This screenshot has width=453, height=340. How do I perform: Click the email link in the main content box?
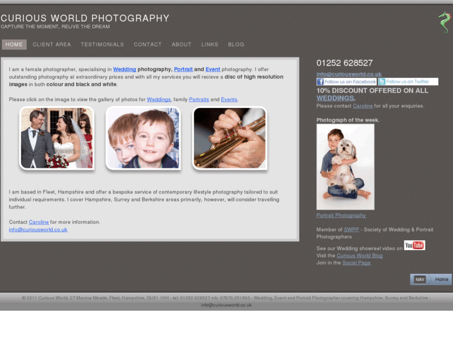tap(38, 230)
